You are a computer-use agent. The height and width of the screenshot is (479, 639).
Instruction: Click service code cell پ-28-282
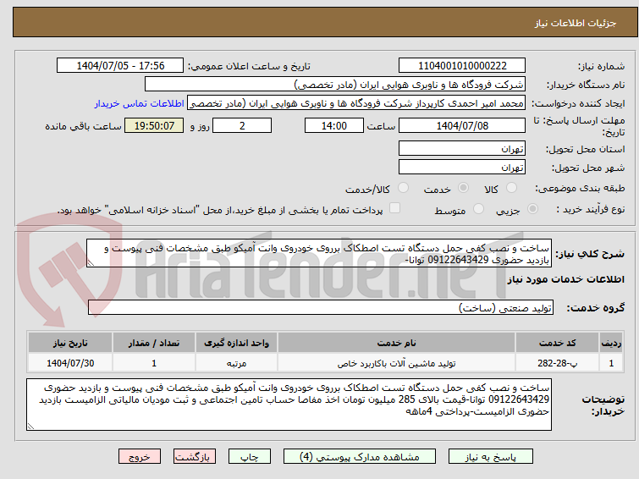coord(557,363)
